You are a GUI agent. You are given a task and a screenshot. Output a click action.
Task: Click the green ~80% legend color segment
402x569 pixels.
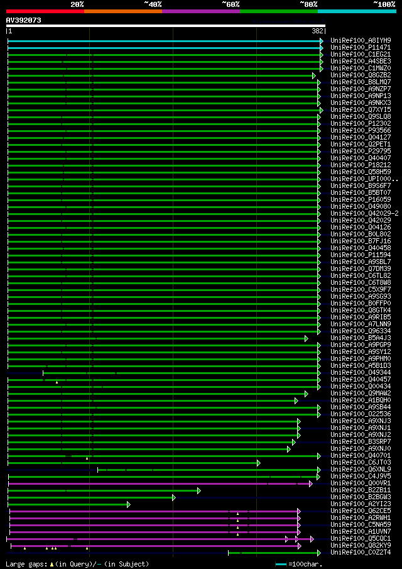click(279, 11)
